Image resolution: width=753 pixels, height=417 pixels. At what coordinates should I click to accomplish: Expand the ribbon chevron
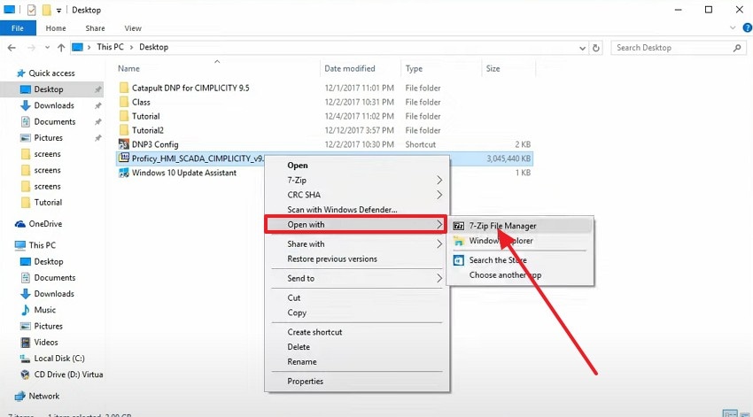coord(733,28)
